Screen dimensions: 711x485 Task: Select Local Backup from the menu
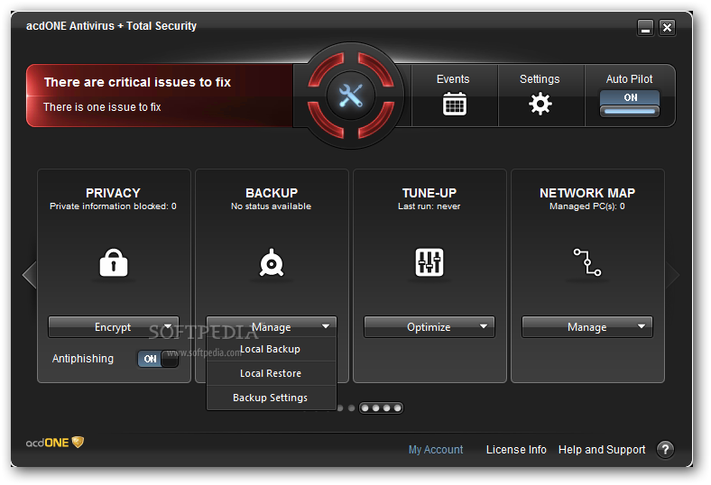[x=272, y=349]
